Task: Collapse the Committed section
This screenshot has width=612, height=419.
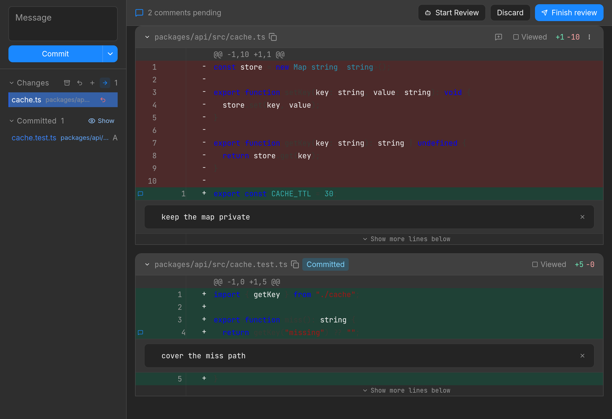Action: (x=12, y=121)
